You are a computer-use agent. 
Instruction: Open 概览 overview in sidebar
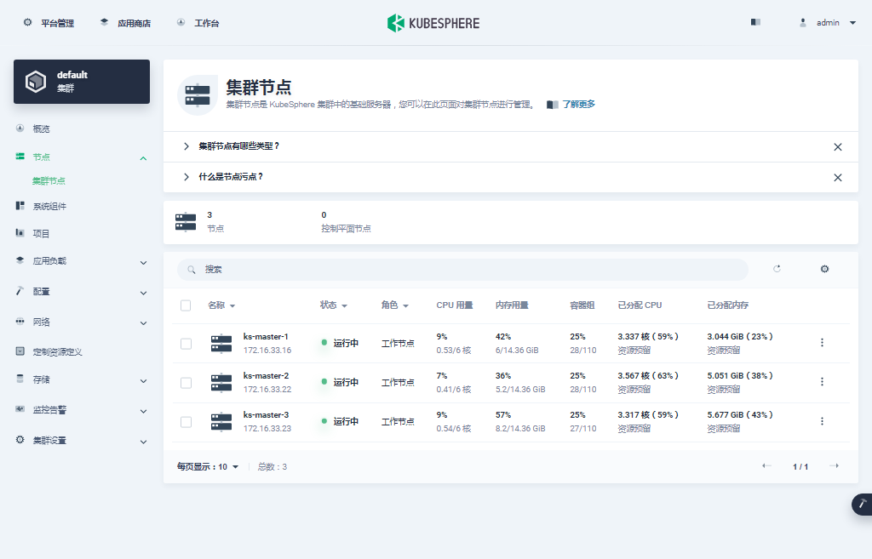pyautogui.click(x=41, y=128)
